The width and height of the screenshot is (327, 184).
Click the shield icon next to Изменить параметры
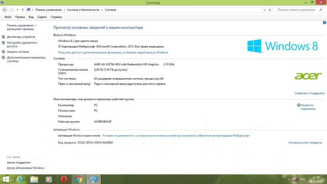[x=298, y=105]
